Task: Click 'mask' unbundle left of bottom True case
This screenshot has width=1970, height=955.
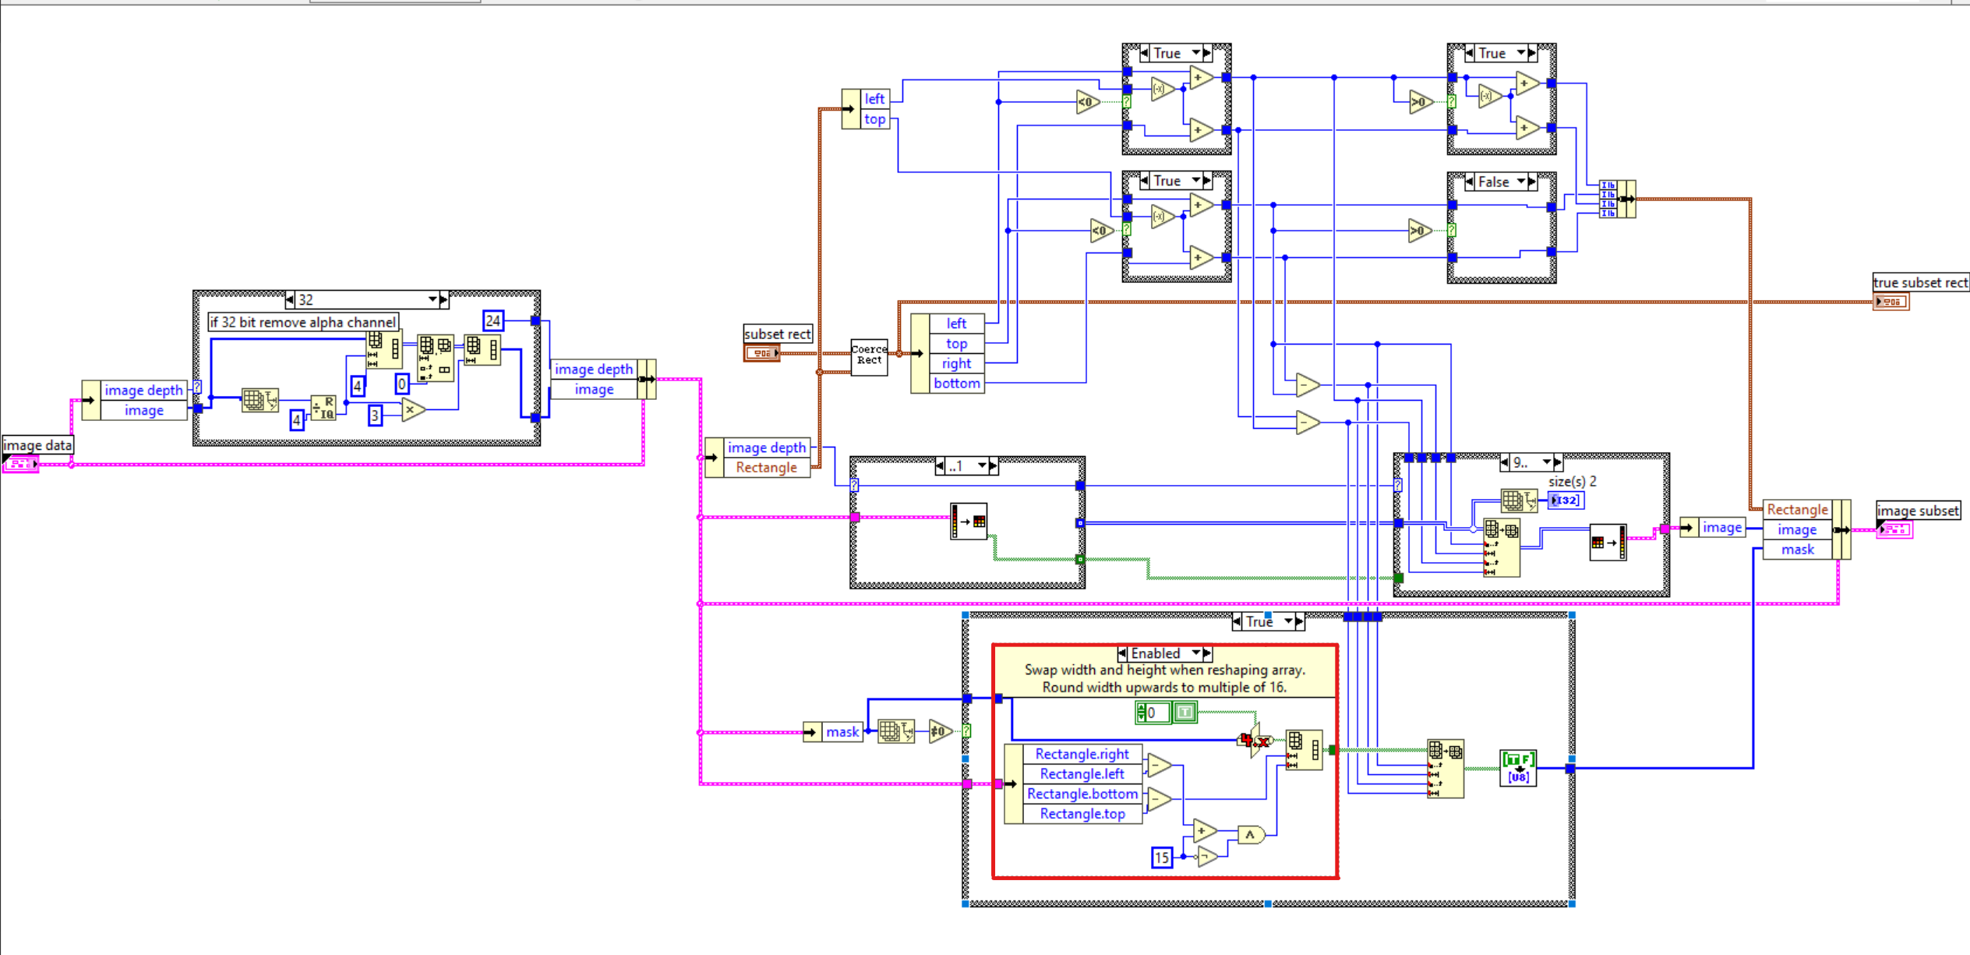Action: [842, 732]
